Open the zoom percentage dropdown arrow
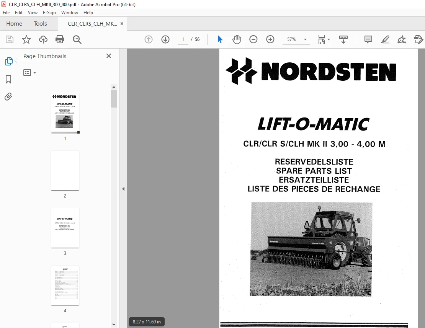Image resolution: width=425 pixels, height=328 pixels. (305, 39)
